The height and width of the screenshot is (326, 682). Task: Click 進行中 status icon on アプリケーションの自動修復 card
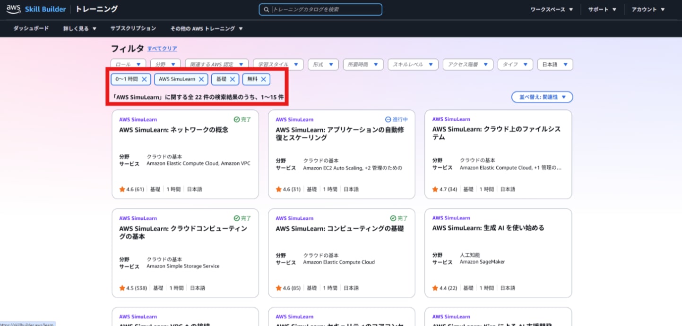point(388,119)
